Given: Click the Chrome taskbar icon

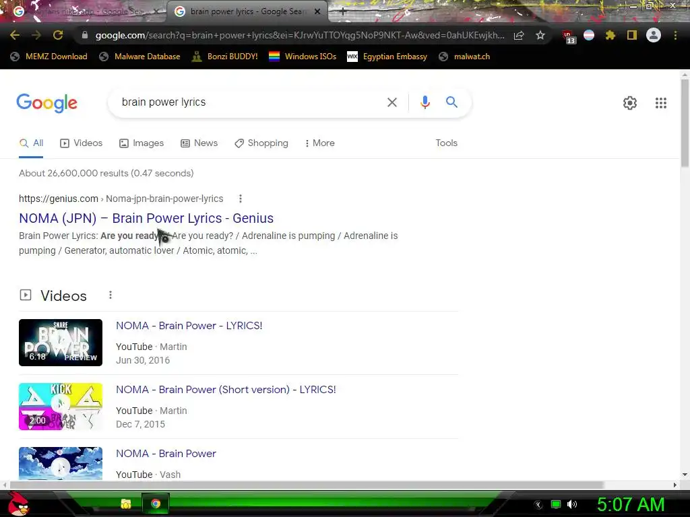Looking at the screenshot, I should (x=156, y=504).
